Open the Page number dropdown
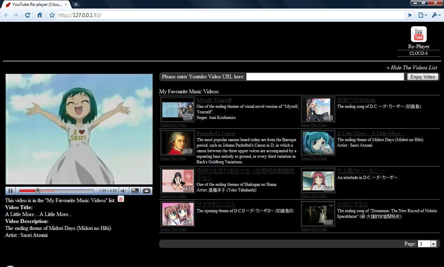444x267 pixels. [x=427, y=244]
